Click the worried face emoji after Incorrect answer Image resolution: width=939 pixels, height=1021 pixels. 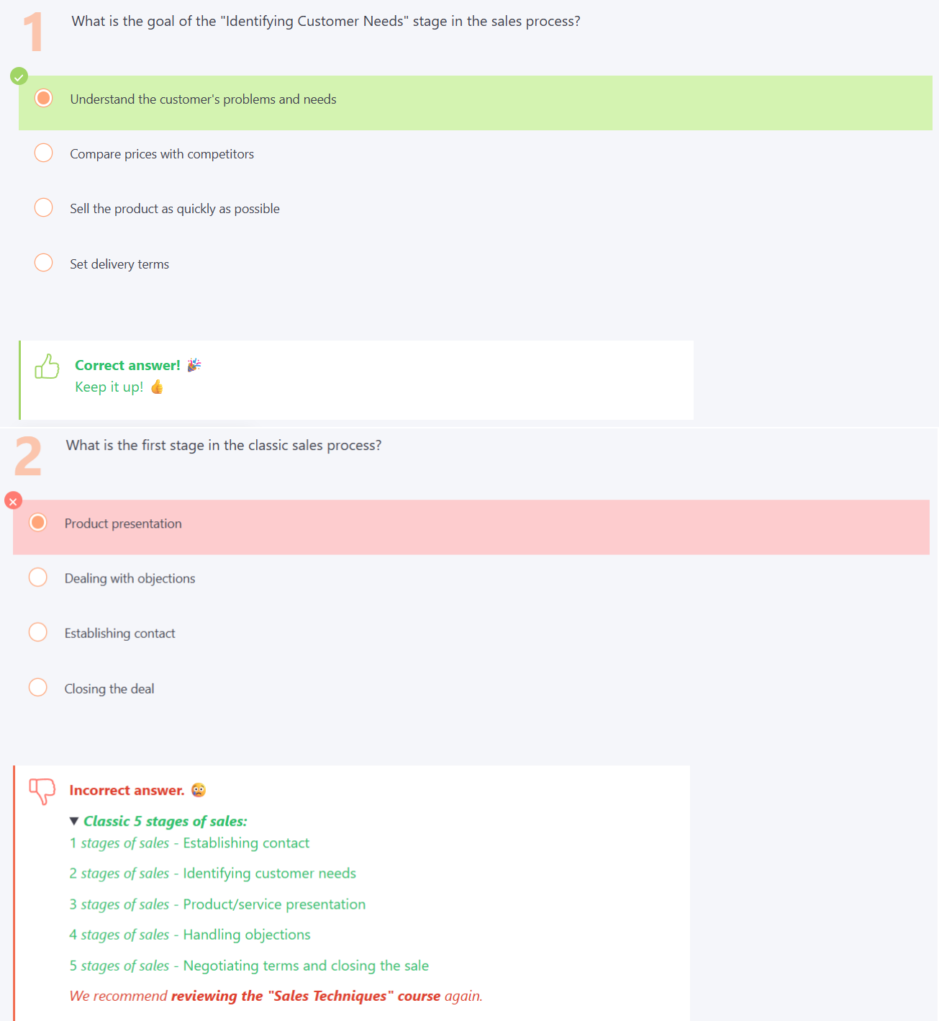[199, 791]
